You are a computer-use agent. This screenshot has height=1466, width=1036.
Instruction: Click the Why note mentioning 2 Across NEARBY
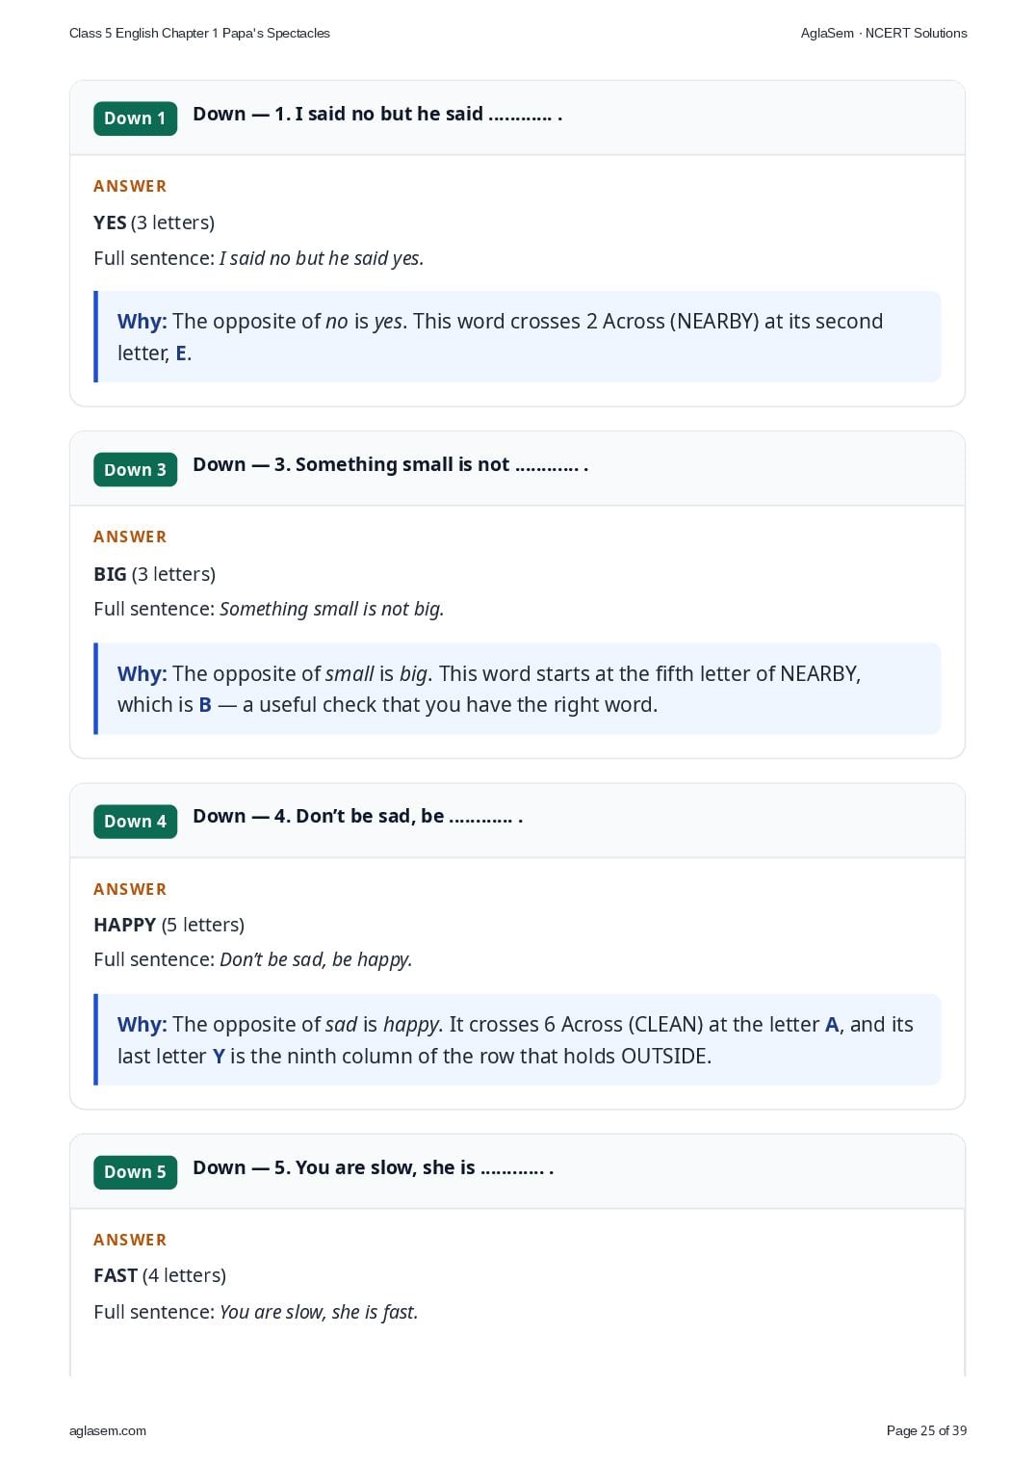517,337
